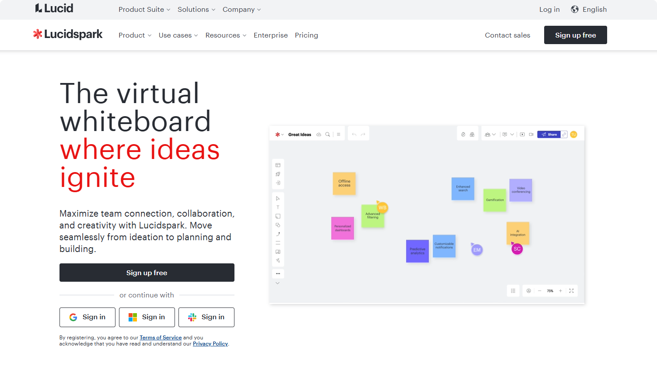Click the Great Ideas board title
This screenshot has height=373, width=657.
click(300, 135)
